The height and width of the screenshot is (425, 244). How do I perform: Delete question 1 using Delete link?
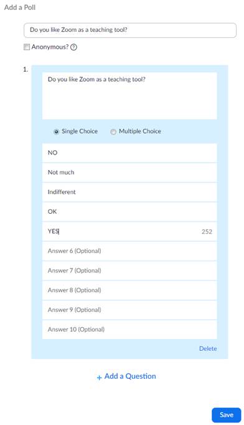click(208, 348)
